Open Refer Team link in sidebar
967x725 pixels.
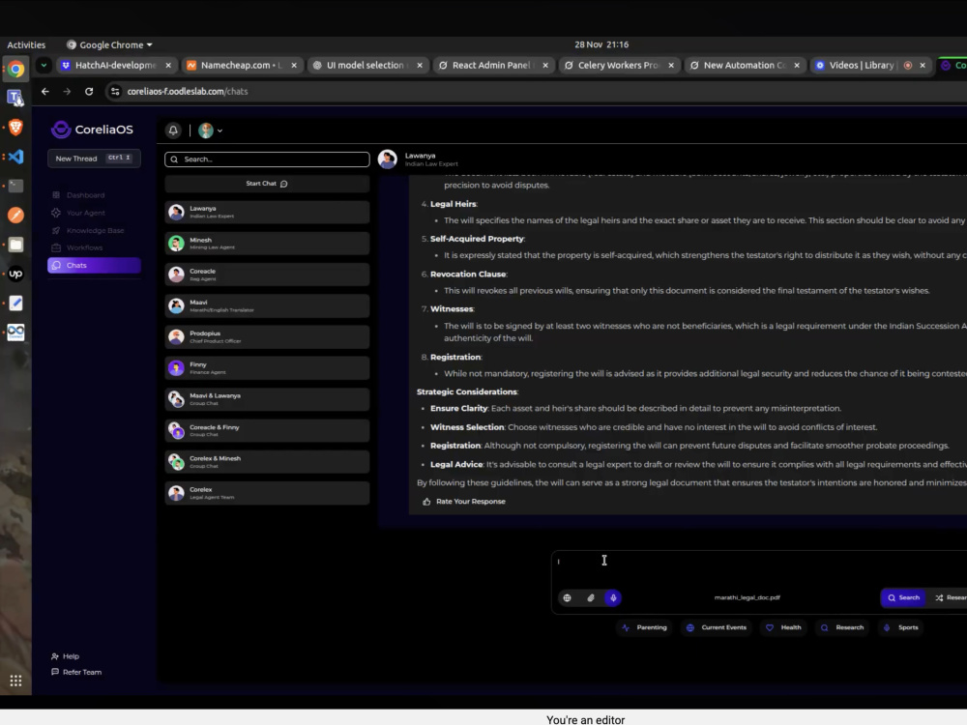[76, 672]
